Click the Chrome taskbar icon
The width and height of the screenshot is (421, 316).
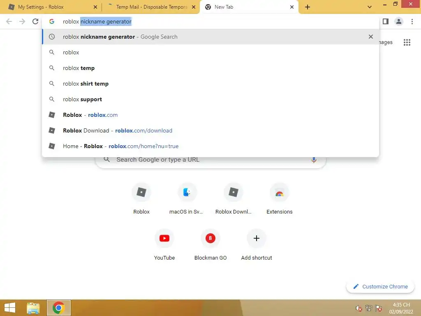click(x=58, y=308)
